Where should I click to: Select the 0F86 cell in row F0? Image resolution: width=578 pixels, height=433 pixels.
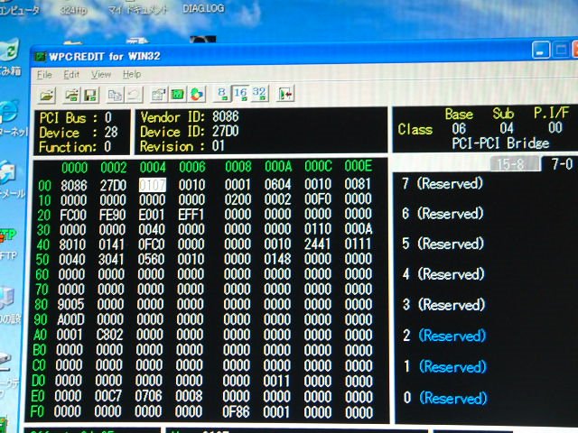(x=237, y=411)
